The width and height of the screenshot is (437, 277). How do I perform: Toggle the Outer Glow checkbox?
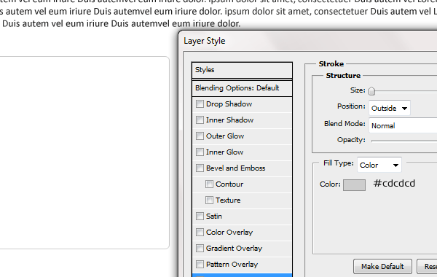point(200,136)
